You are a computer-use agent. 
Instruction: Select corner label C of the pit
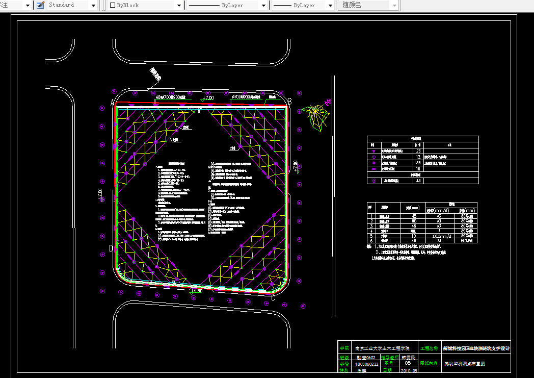pyautogui.click(x=273, y=298)
